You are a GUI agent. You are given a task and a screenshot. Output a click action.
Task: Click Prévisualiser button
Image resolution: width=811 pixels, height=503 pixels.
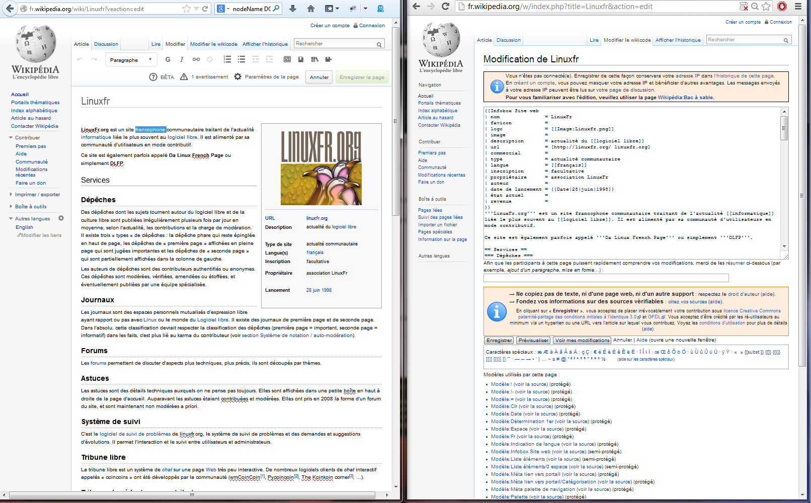click(533, 341)
